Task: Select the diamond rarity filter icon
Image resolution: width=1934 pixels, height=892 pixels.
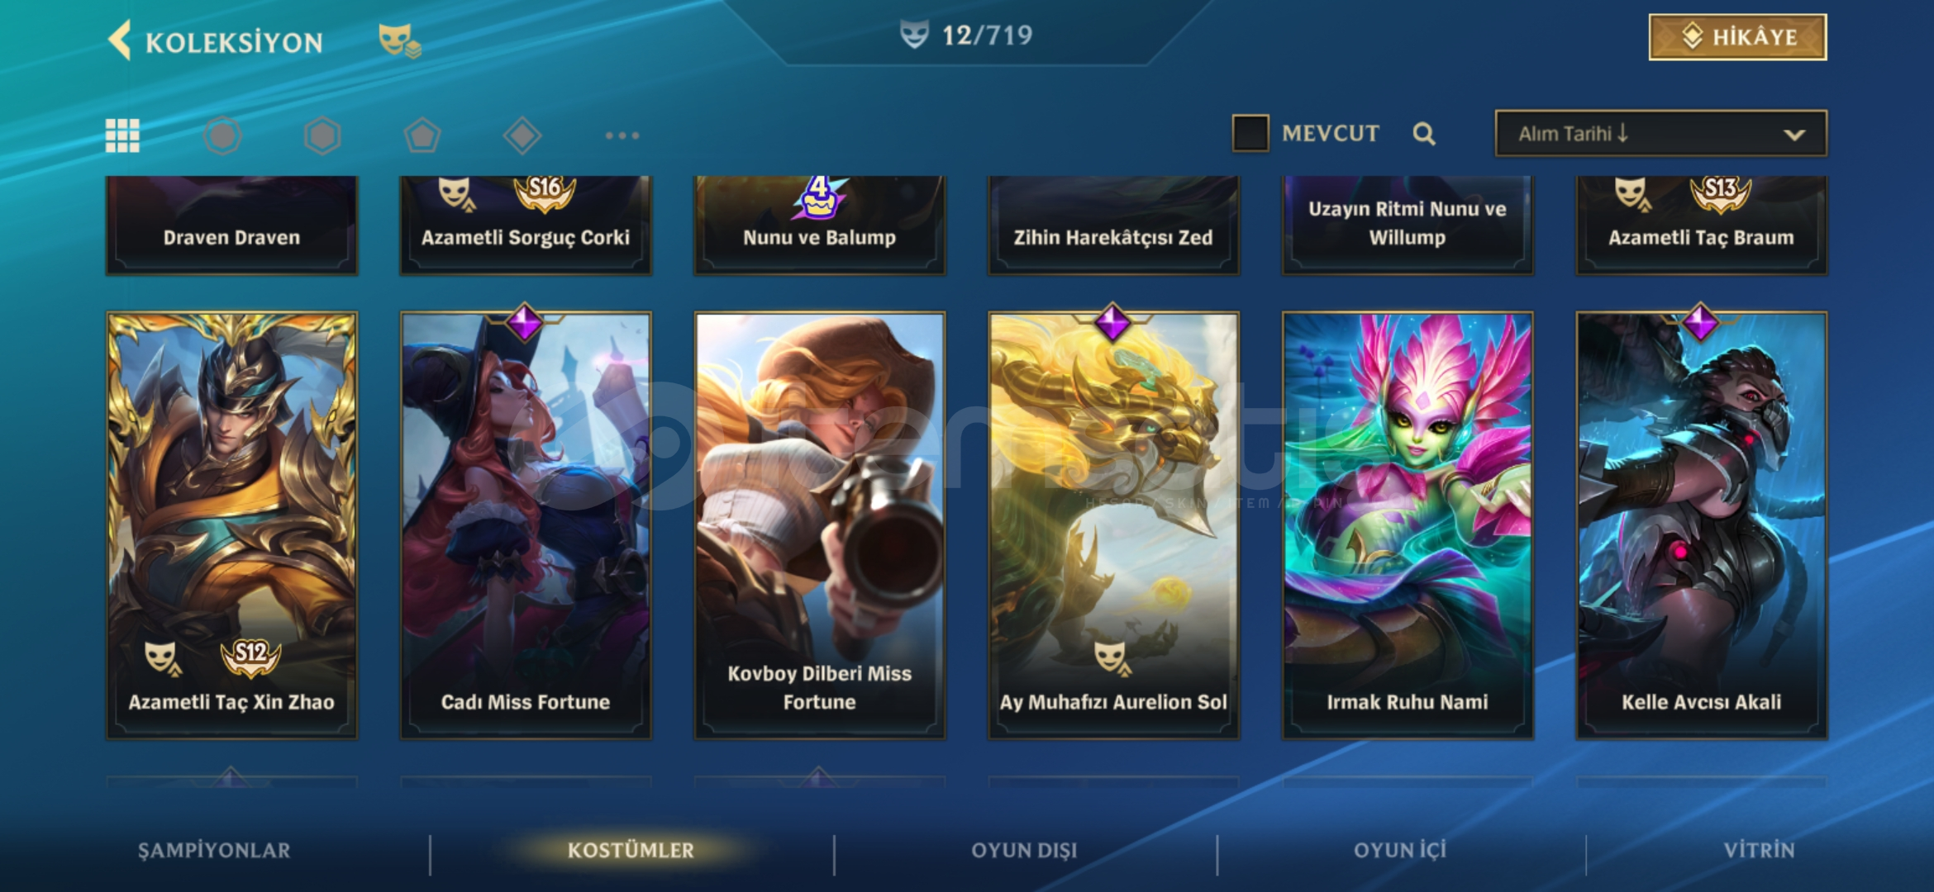Action: click(522, 135)
